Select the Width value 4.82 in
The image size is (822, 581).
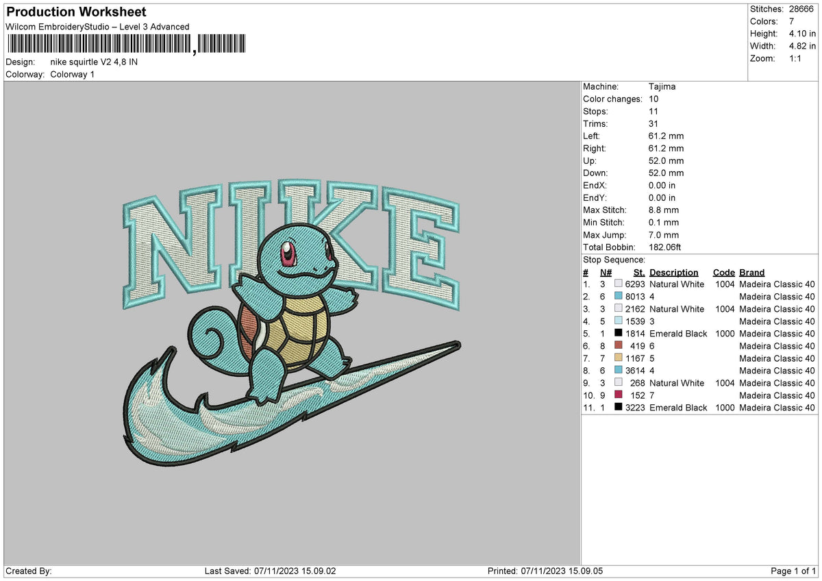point(801,46)
